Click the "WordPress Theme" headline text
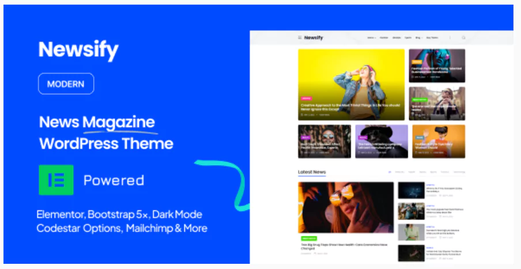 coord(106,143)
